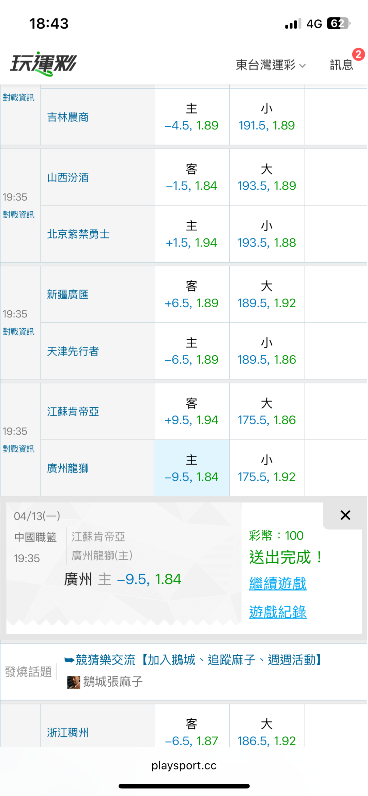
Task: Select 江蘇肯帝亞 away spread +9.5, 1.94
Action: (191, 412)
